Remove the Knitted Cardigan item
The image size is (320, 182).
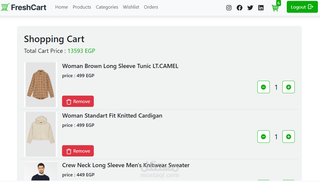78,151
